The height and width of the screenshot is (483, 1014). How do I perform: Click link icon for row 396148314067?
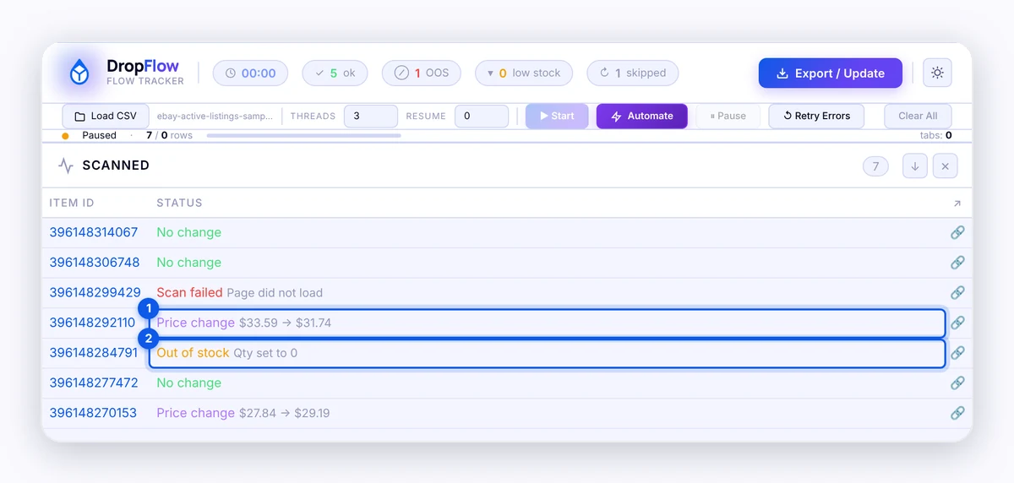(957, 232)
